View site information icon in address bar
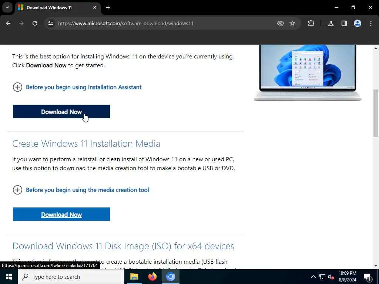 pyautogui.click(x=51, y=23)
